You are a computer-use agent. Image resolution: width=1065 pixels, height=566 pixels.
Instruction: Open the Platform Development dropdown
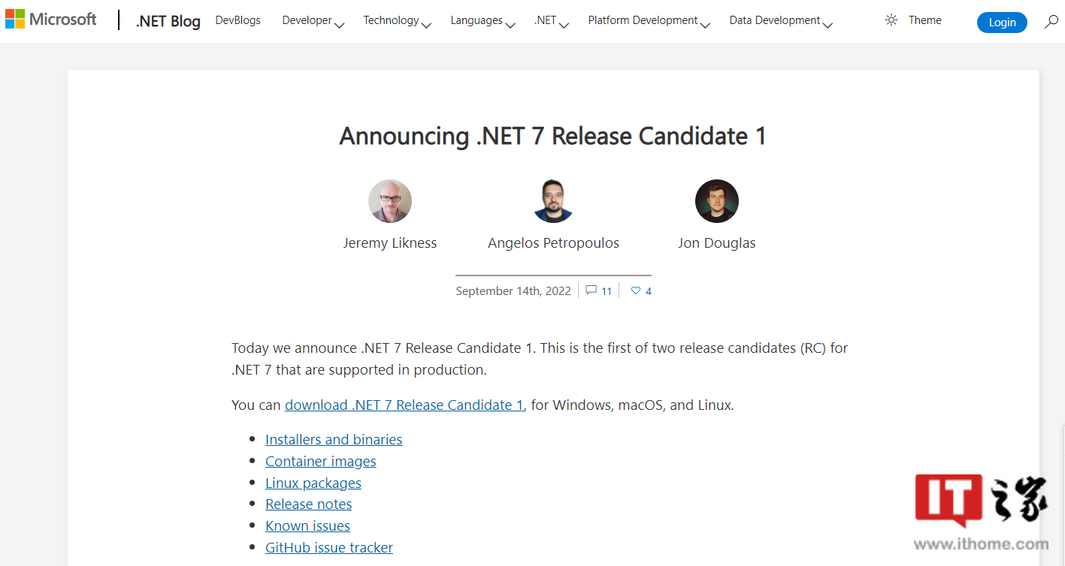[649, 21]
